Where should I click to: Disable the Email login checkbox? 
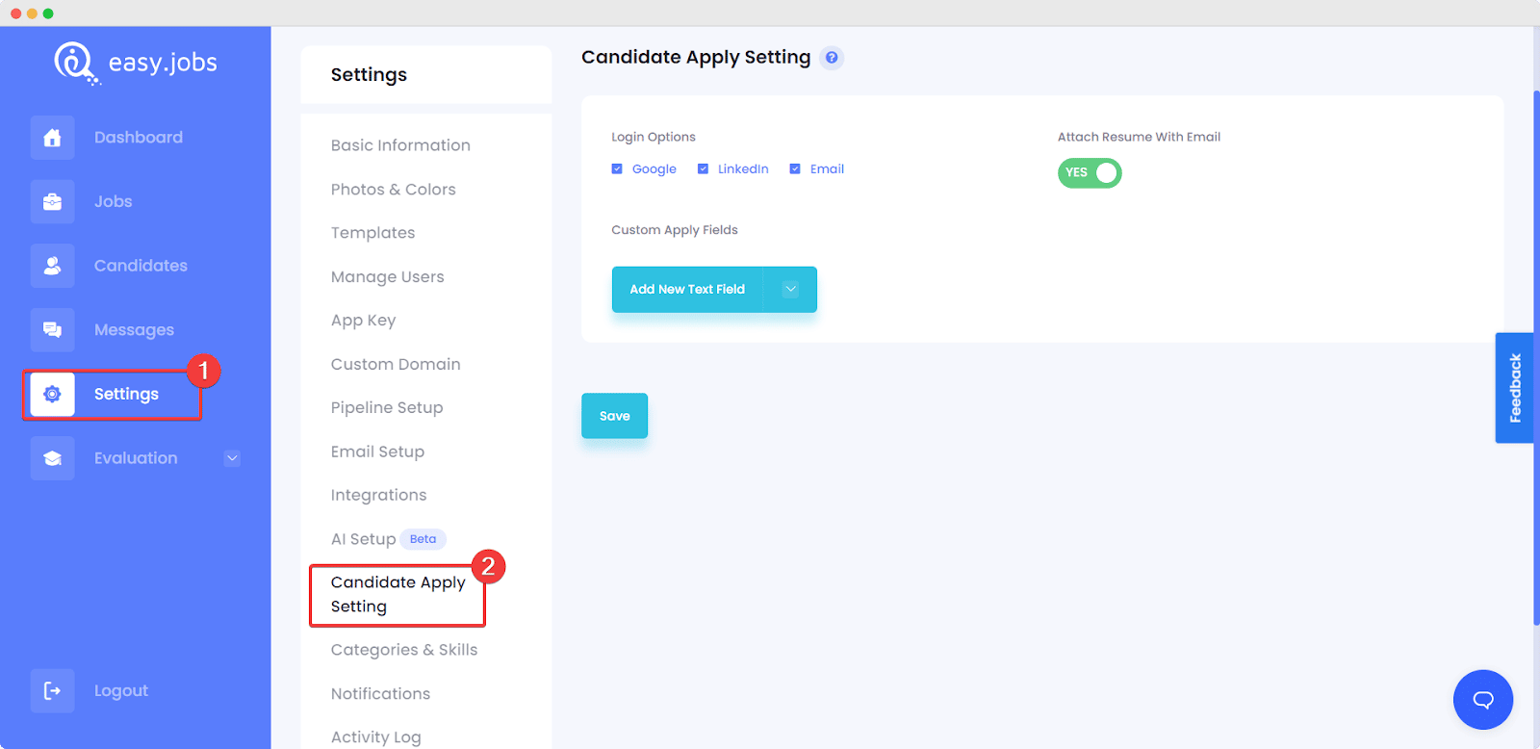pyautogui.click(x=795, y=169)
